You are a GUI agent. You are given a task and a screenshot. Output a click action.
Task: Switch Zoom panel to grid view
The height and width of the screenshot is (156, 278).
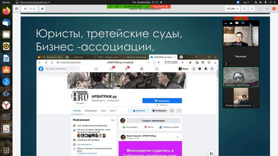tap(243, 23)
